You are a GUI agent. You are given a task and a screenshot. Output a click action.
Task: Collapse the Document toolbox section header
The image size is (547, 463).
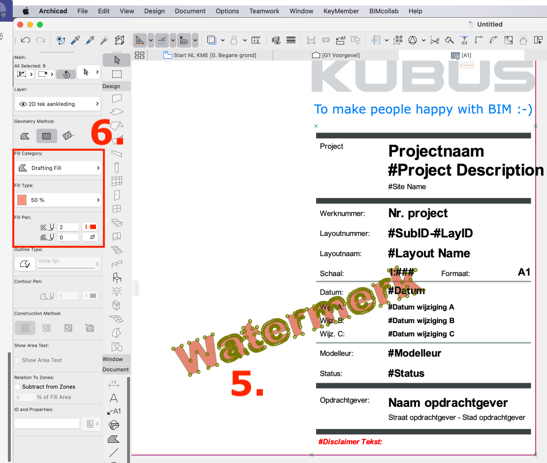tap(117, 369)
